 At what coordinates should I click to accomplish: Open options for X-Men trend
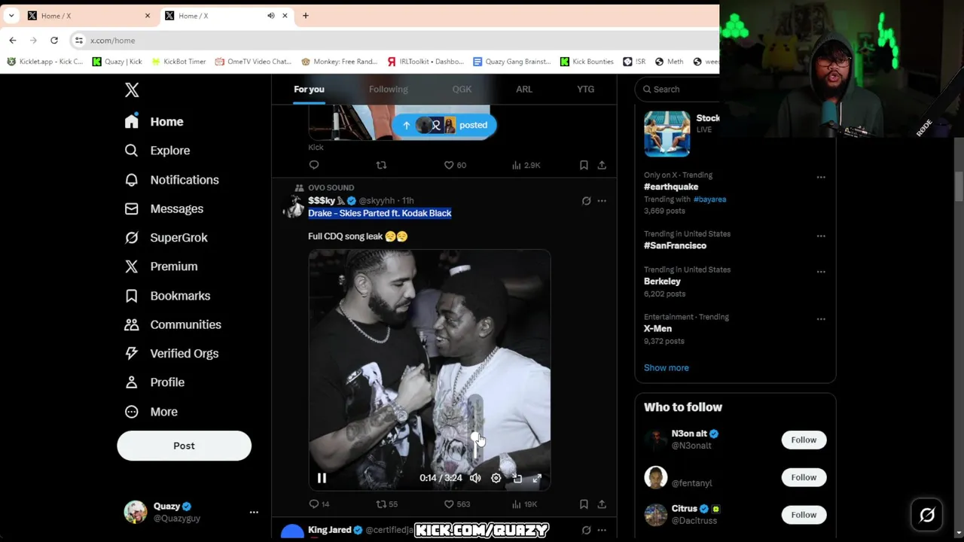coord(821,319)
